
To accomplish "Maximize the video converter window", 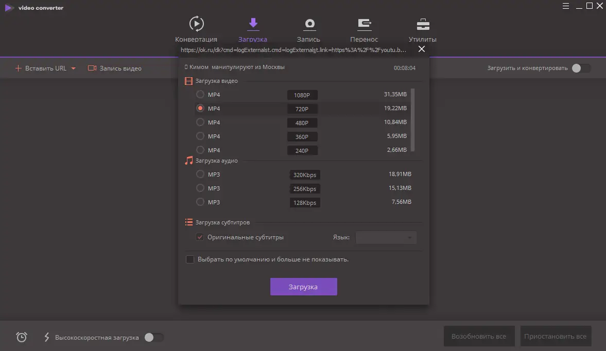I will (x=590, y=6).
